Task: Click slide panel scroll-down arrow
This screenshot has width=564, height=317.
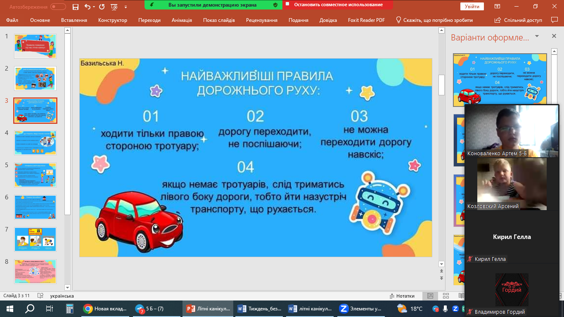Action: (68, 287)
